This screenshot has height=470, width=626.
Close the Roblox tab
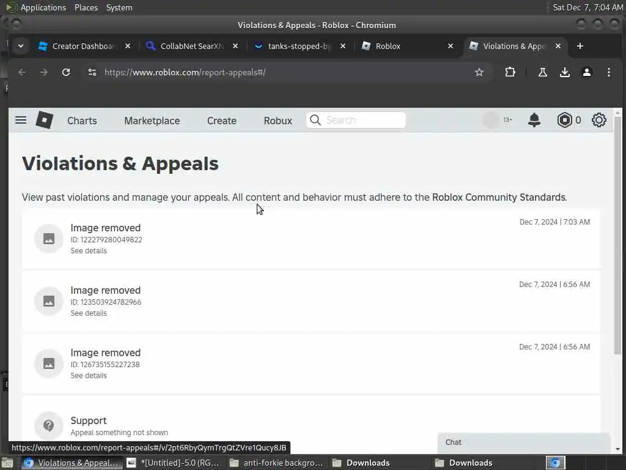(x=451, y=46)
